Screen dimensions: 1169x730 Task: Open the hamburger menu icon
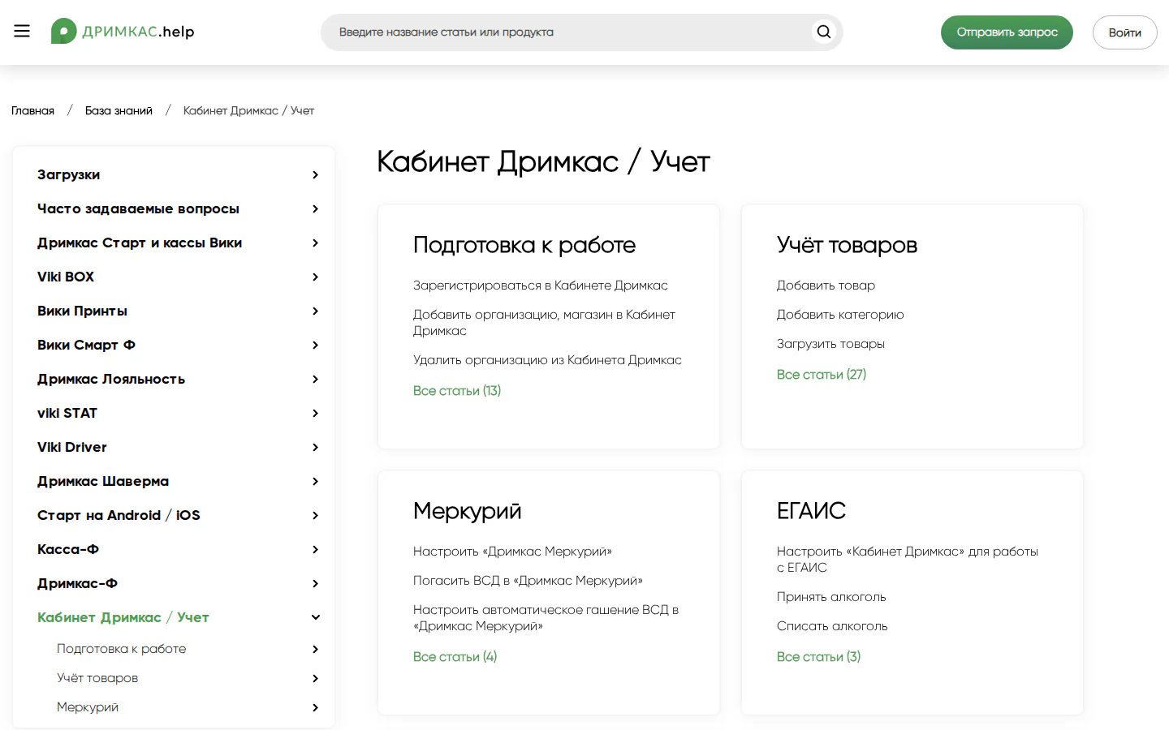[x=22, y=32]
